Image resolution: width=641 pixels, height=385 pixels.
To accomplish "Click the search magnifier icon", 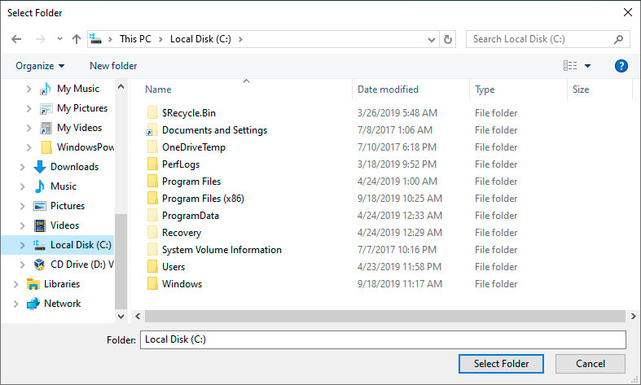I will click(620, 39).
